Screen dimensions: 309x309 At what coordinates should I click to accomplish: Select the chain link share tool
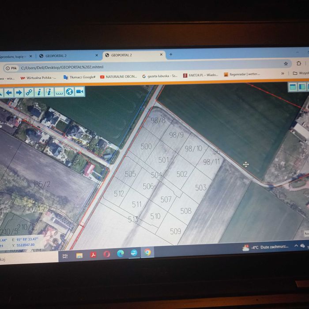(29, 92)
